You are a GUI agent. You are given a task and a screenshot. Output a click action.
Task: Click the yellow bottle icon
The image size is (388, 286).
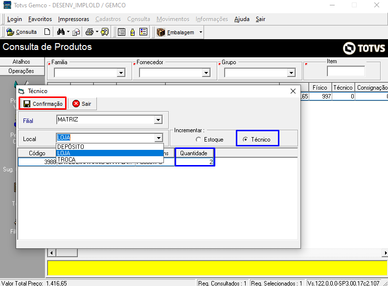pyautogui.click(x=133, y=32)
